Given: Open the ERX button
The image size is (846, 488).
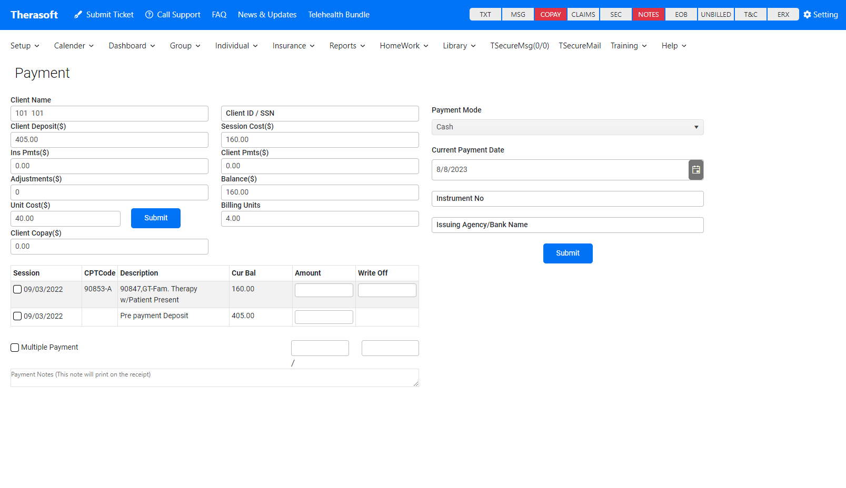Looking at the screenshot, I should [x=783, y=15].
